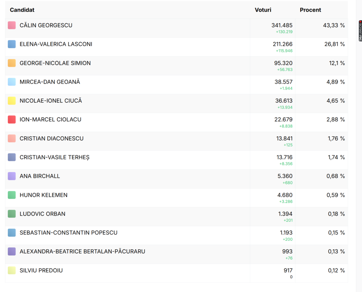Image resolution: width=362 pixels, height=292 pixels.
Task: Click the name ALEXANDRA-BEATRICE BERTALAN-PĂCURARU
Action: [x=82, y=251]
